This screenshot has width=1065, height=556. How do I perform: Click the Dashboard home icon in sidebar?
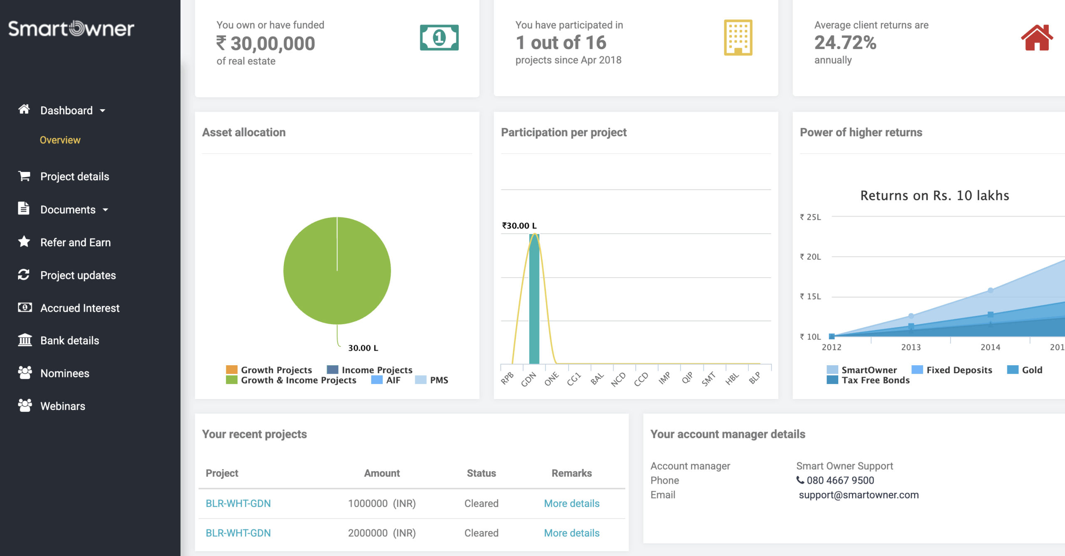tap(24, 109)
